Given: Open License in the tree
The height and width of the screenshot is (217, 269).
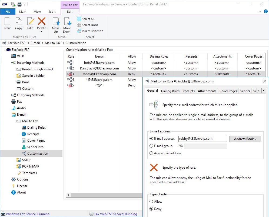Looking at the screenshot, I should tap(19, 186).
